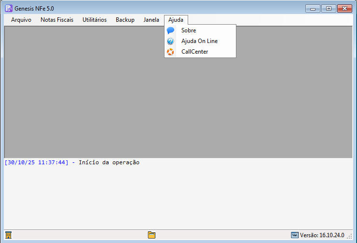Select the CallCenter menu entry
This screenshot has height=243, width=357.
click(194, 52)
